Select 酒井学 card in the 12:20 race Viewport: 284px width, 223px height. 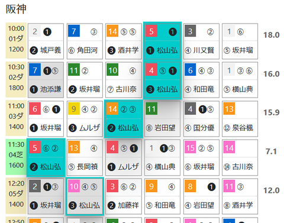pyautogui.click(x=240, y=196)
